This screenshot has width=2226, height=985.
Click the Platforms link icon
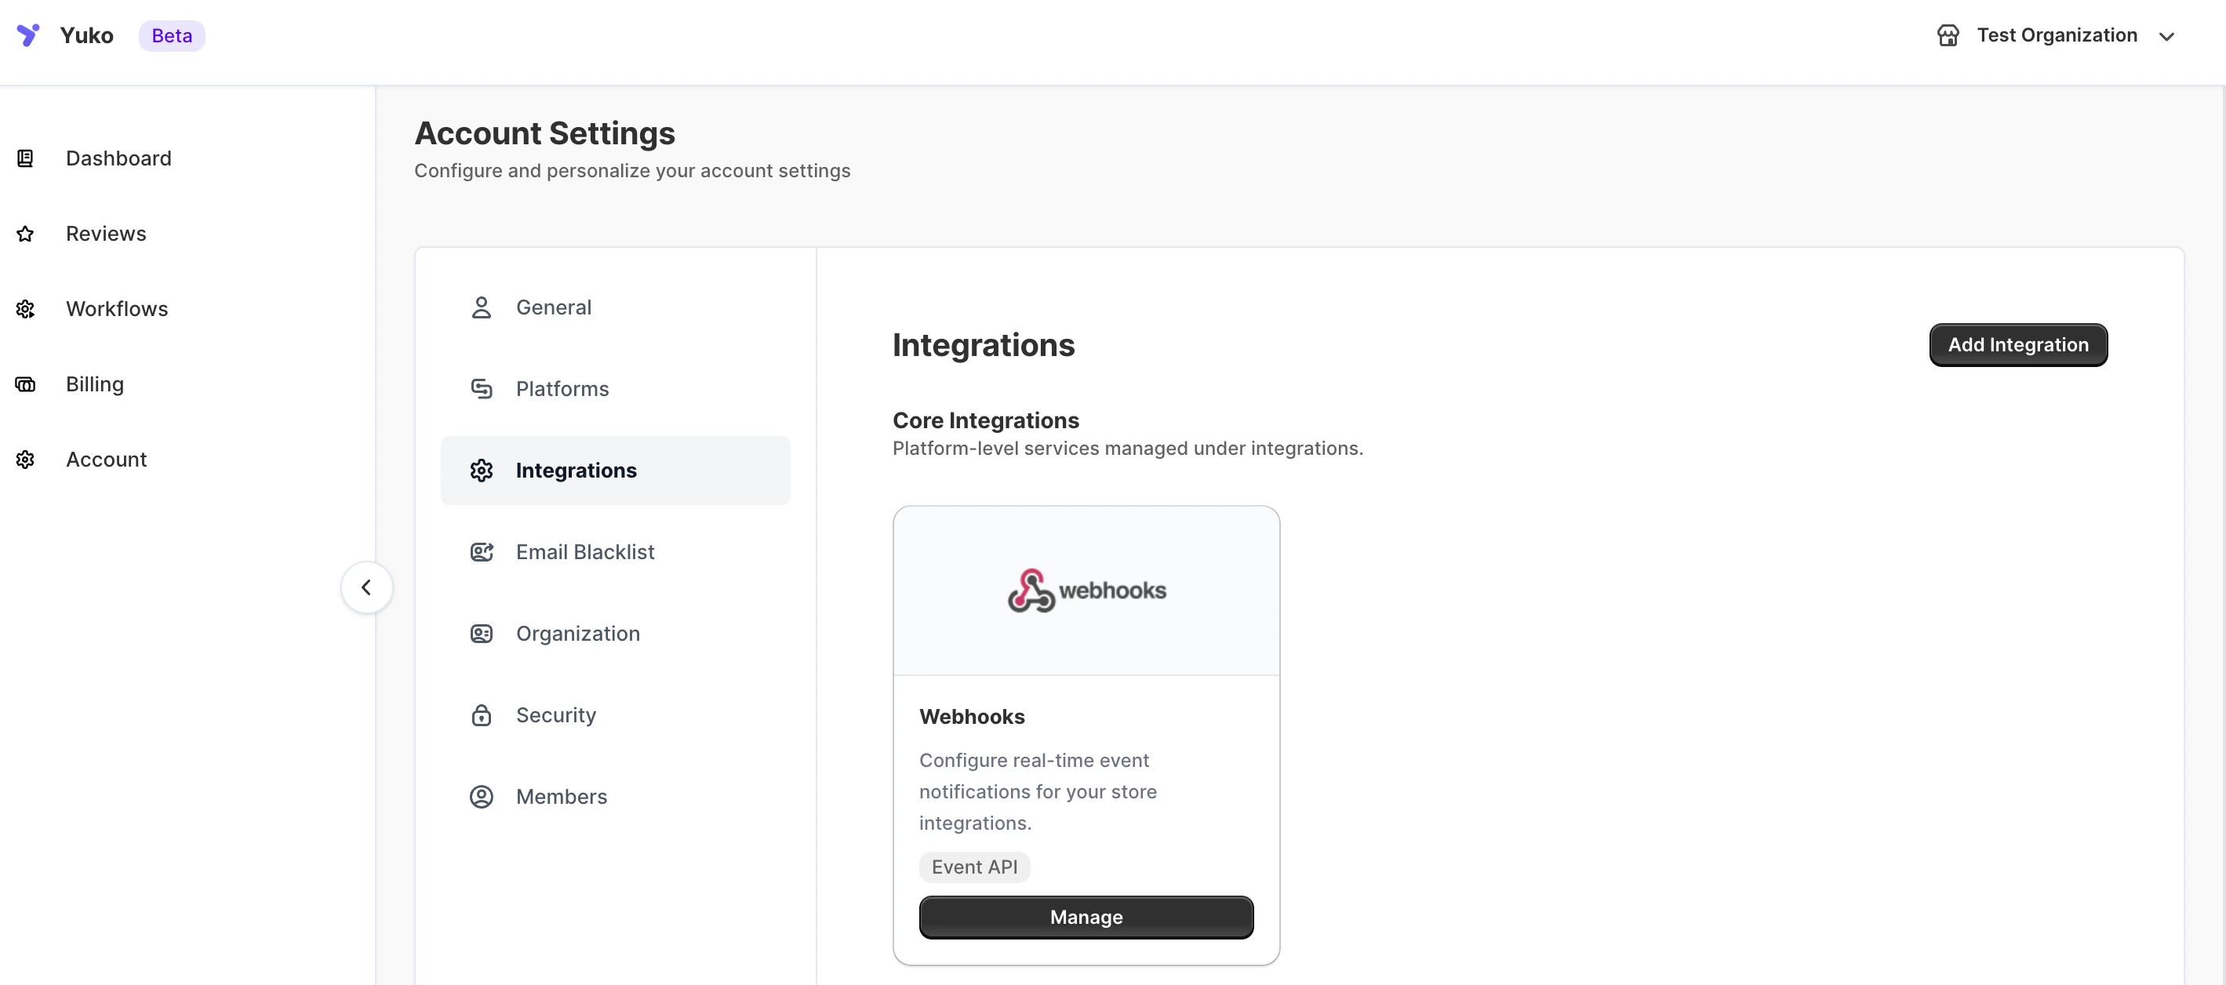point(482,389)
